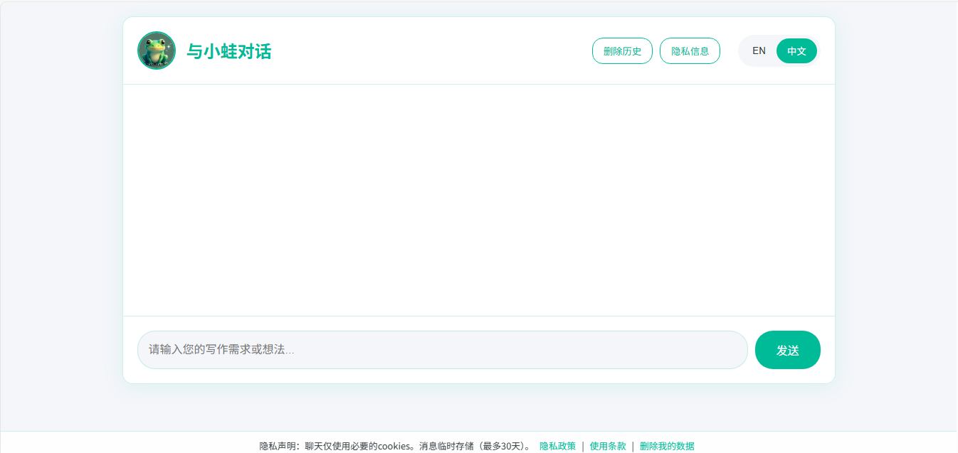Click the word cookies in footer notice
The width and height of the screenshot is (958, 453).
(x=395, y=447)
